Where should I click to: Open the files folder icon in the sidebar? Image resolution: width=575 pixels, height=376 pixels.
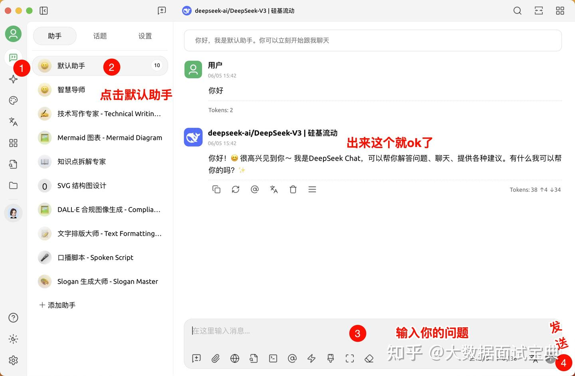click(x=13, y=185)
